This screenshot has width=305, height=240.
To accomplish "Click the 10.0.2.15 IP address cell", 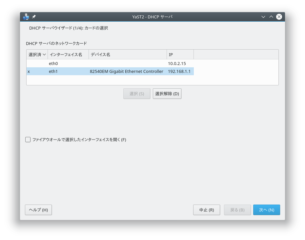I will point(177,63).
